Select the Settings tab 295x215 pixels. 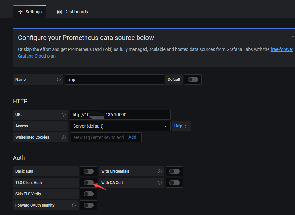pos(30,12)
